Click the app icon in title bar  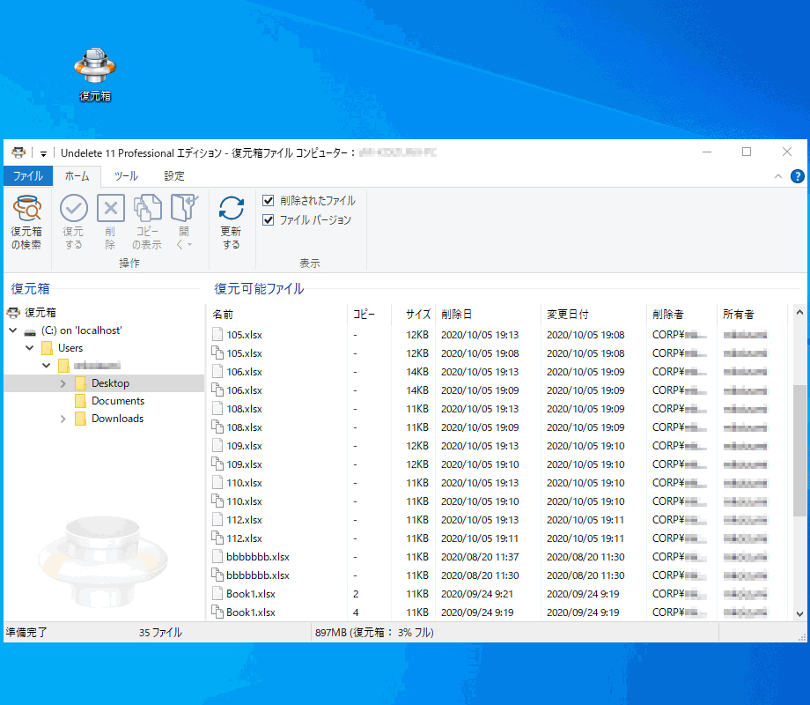coord(18,152)
